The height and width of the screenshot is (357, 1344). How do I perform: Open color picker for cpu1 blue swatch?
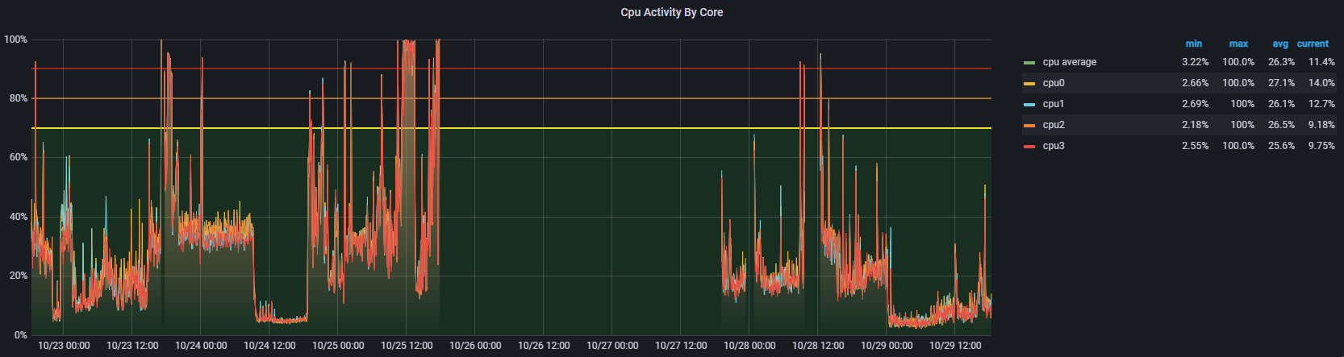pyautogui.click(x=1029, y=104)
